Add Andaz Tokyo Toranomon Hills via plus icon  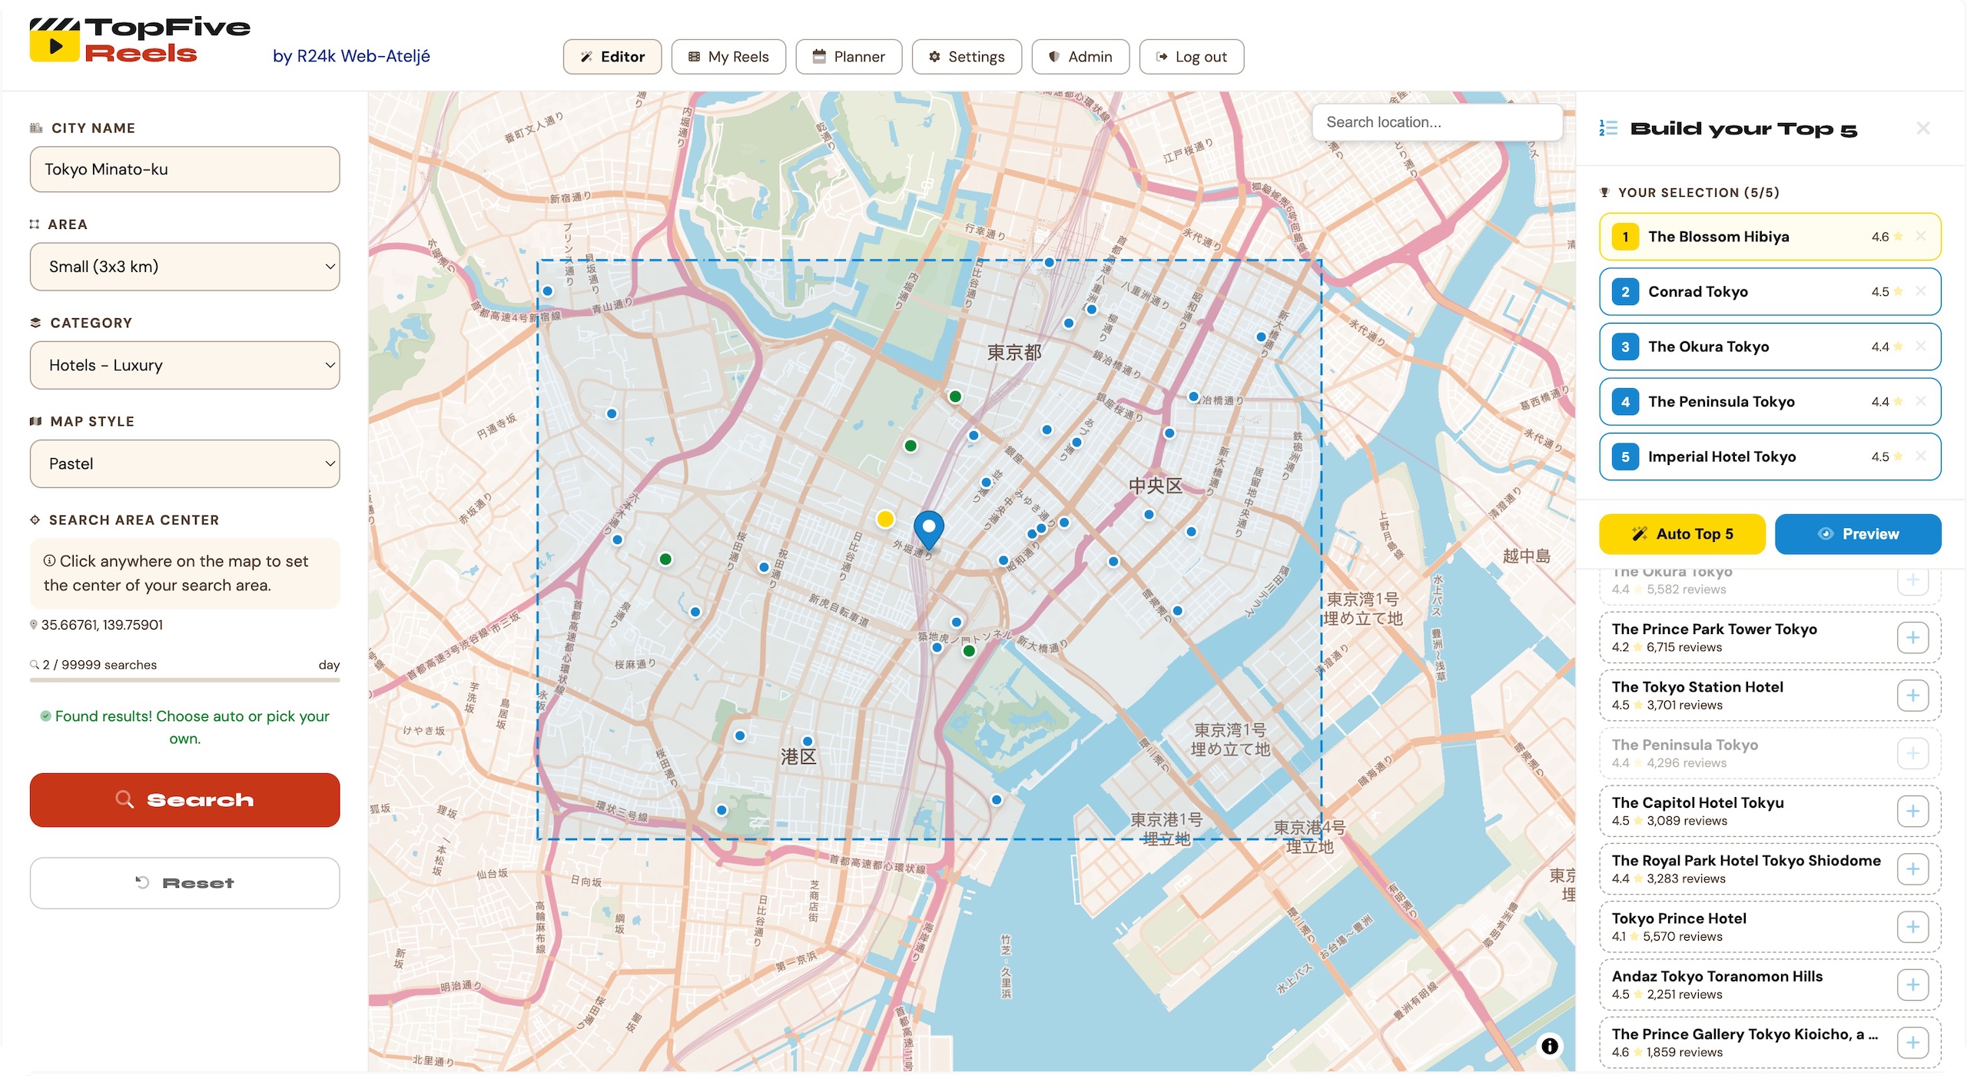point(1913,984)
